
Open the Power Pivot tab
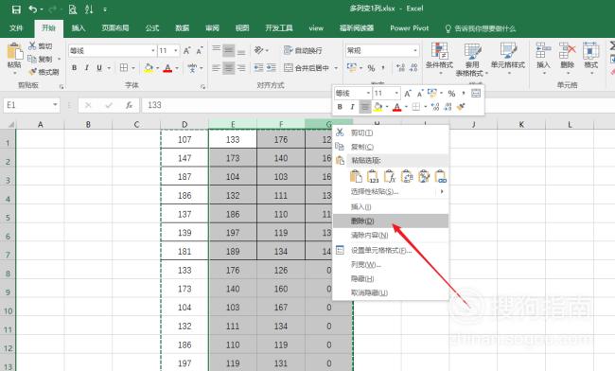click(x=409, y=28)
